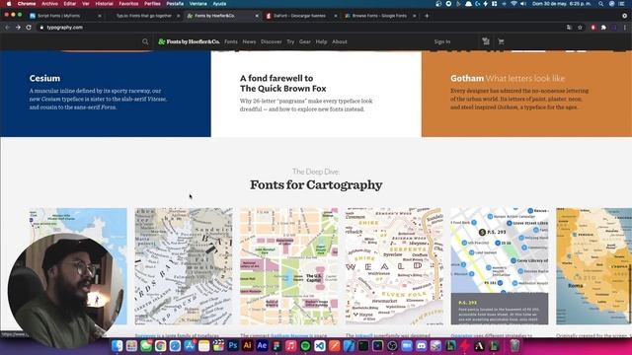Screen dimensions: 632x355
Task: Switch to the Script Fonts | MyFonts tab
Action: [x=64, y=16]
